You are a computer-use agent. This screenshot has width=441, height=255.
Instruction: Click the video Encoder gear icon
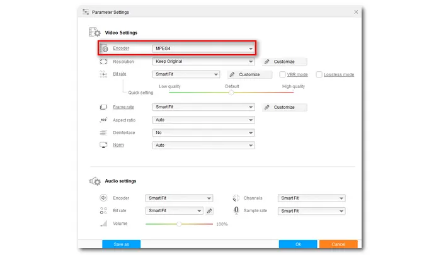(x=105, y=48)
